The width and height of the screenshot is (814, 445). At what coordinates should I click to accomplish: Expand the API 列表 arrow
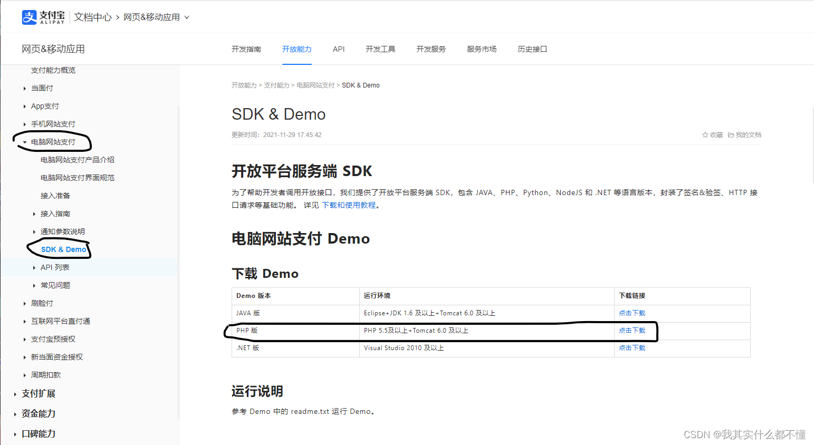pos(34,268)
